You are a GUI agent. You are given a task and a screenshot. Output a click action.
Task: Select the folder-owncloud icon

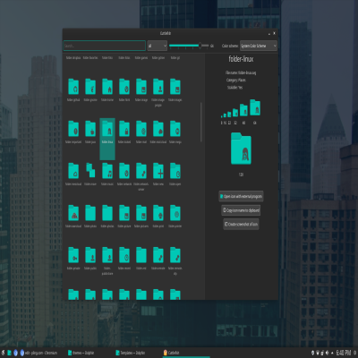[73, 213]
